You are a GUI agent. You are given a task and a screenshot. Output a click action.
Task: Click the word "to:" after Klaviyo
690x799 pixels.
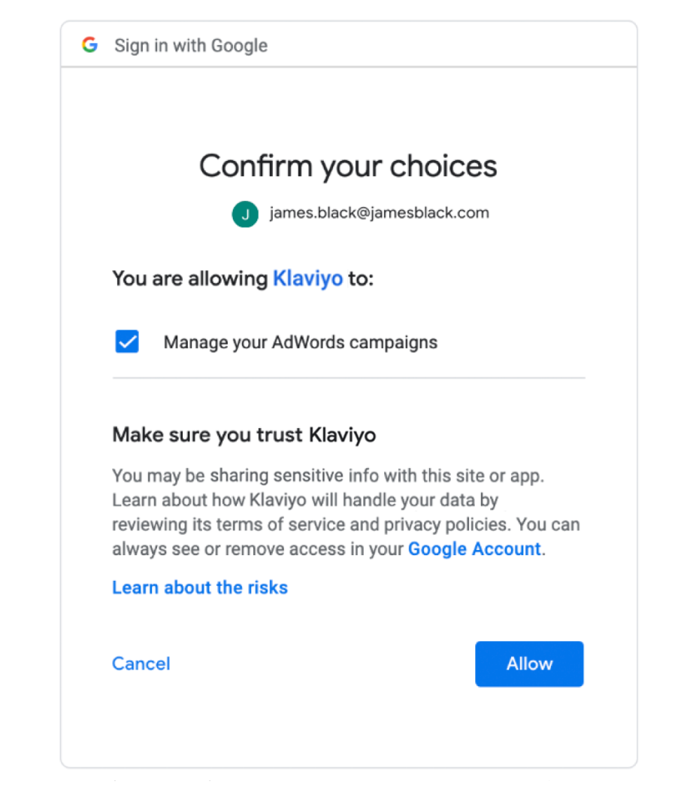(x=361, y=279)
